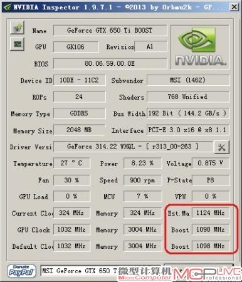
Task: Click the Bus Width value 192 Bit
Action: [x=188, y=113]
